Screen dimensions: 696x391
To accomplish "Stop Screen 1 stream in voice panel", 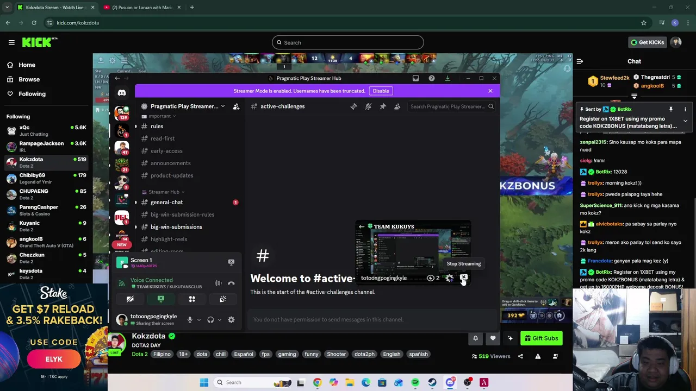I will coord(231,262).
